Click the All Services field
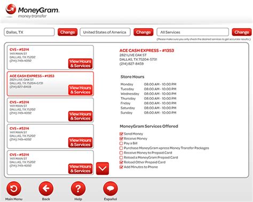Viewport: 253px width, 202px height. 193,32
